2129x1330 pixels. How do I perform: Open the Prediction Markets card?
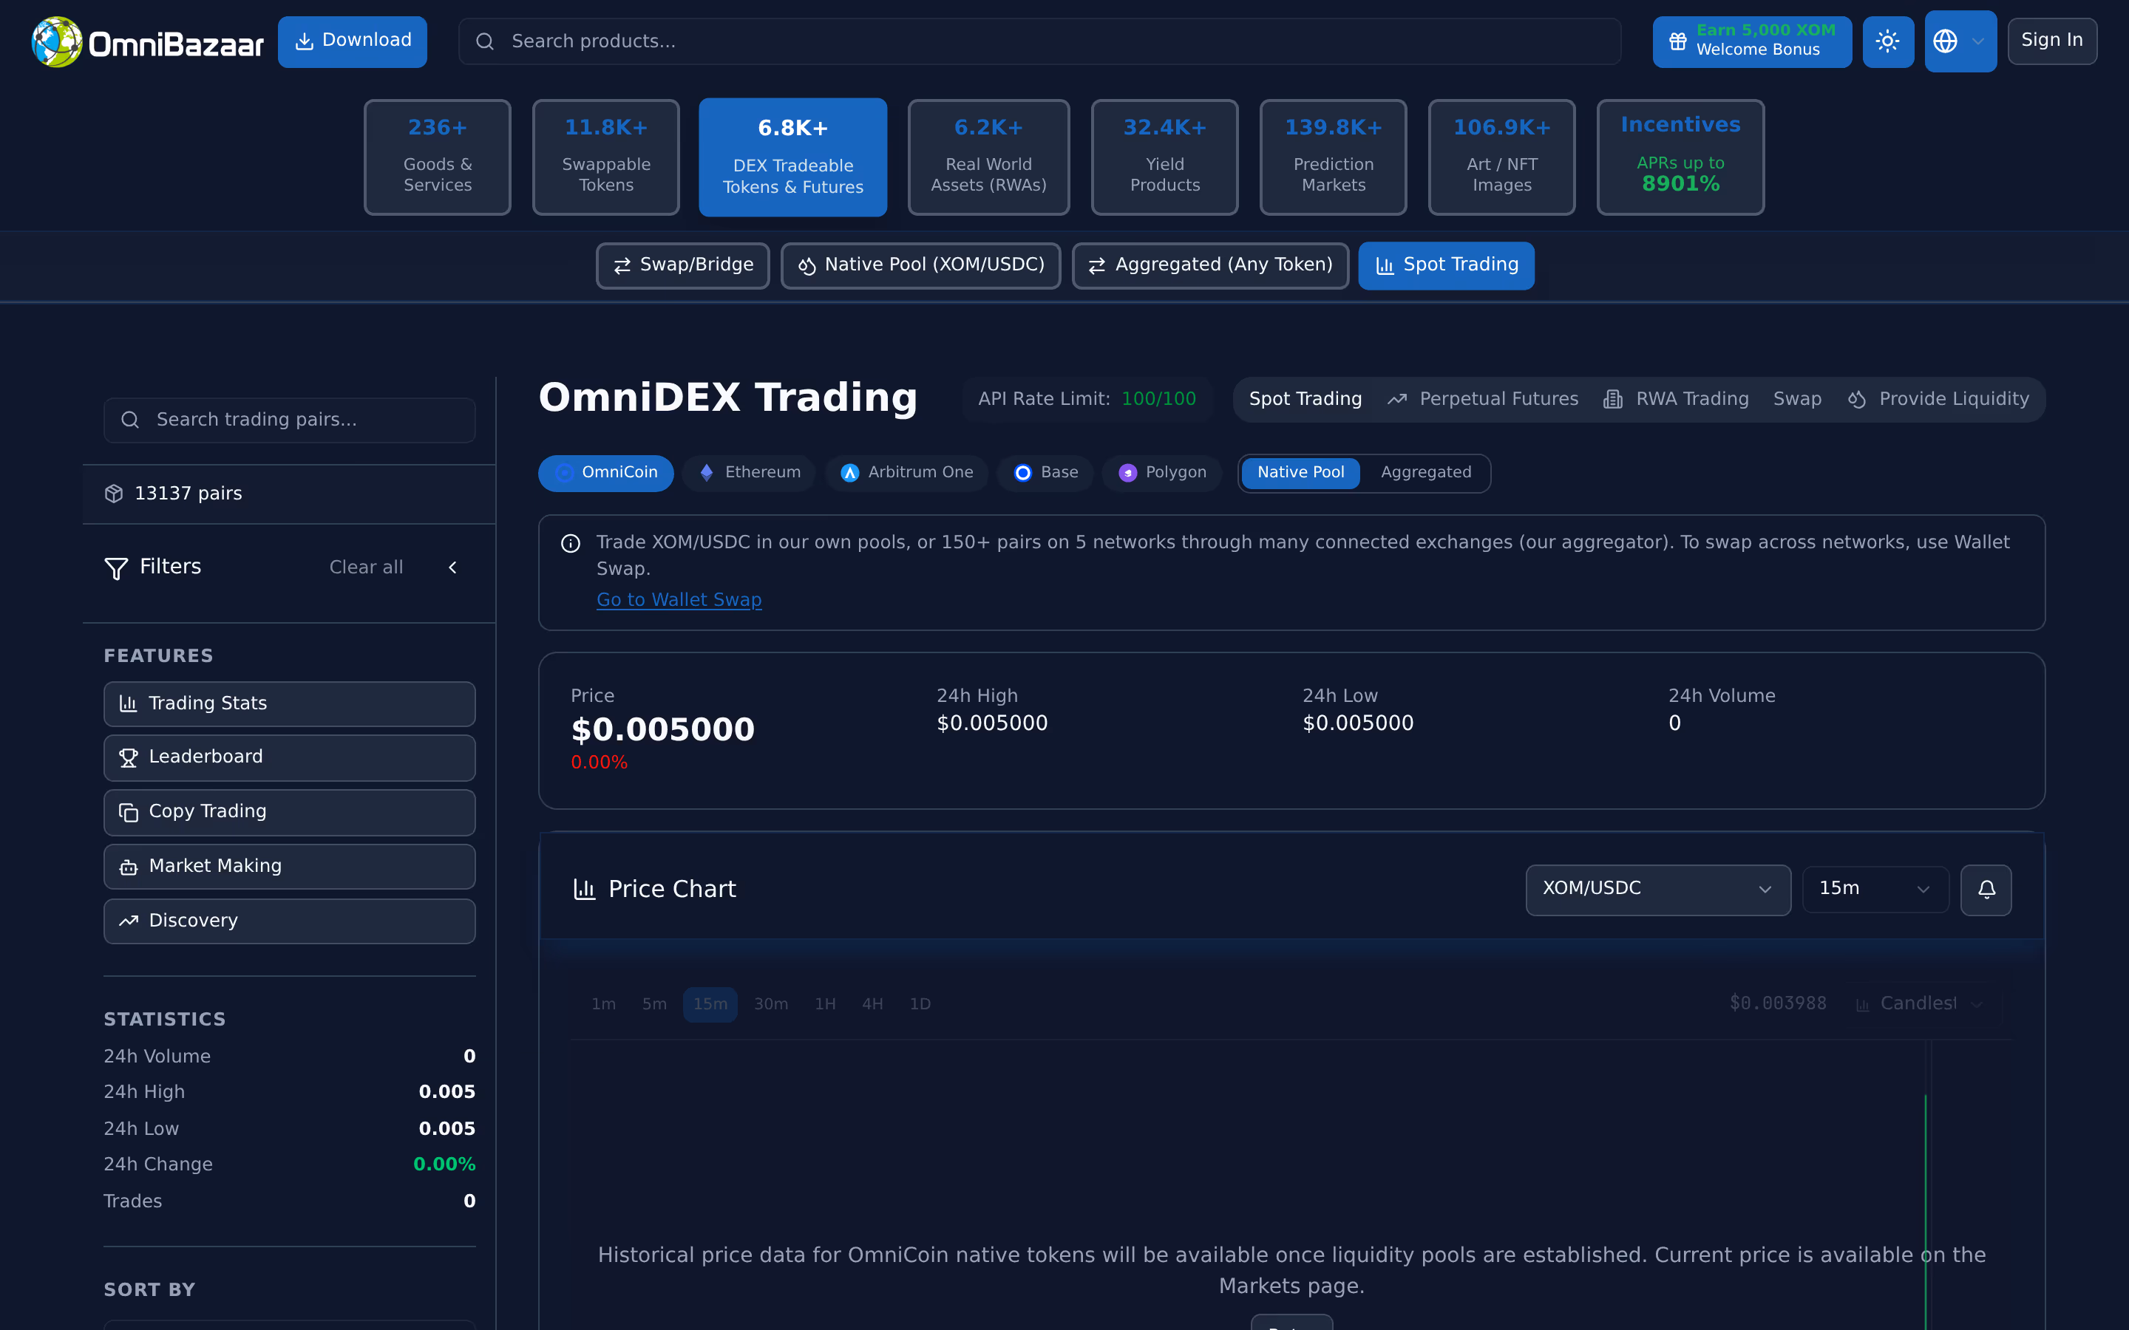coord(1333,157)
